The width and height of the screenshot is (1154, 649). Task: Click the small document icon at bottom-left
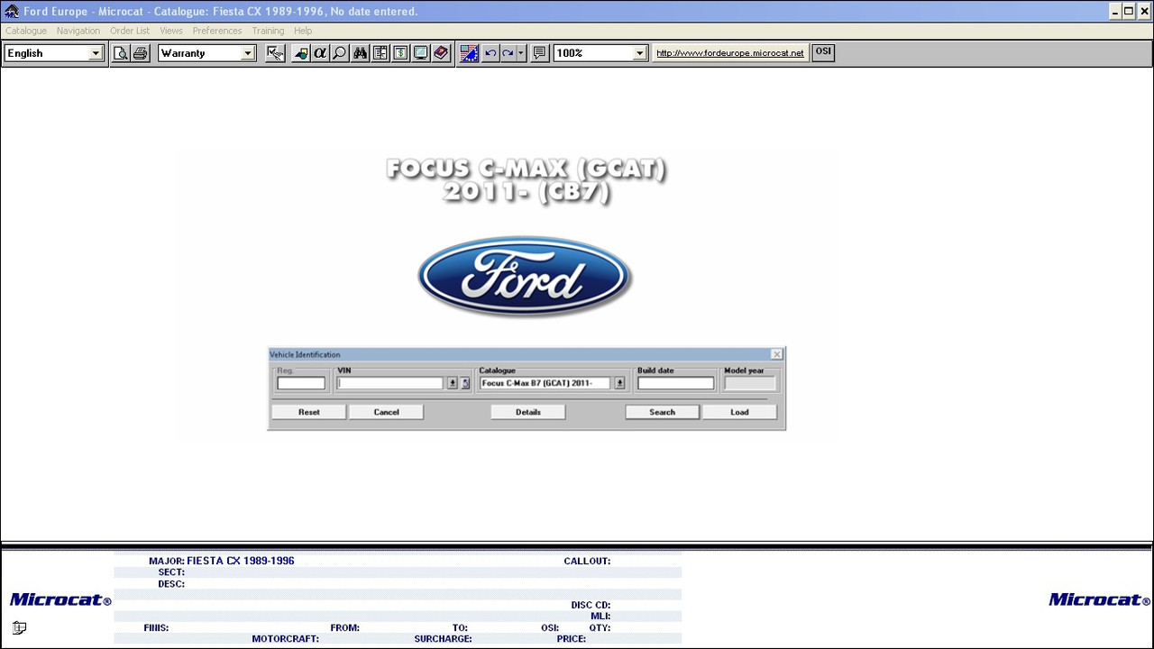pyautogui.click(x=19, y=627)
